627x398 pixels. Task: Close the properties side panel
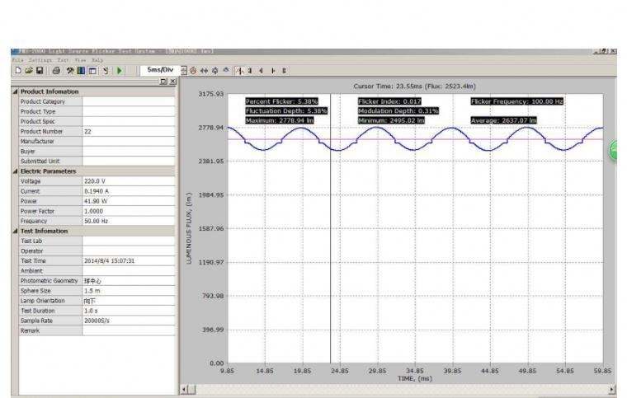tap(172, 82)
